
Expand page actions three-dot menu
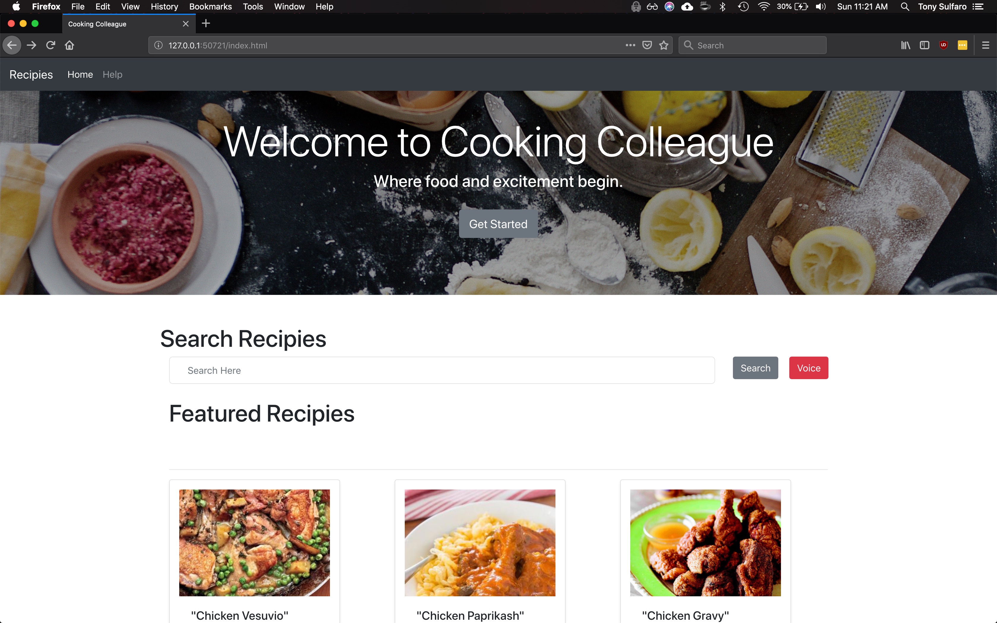pyautogui.click(x=630, y=45)
